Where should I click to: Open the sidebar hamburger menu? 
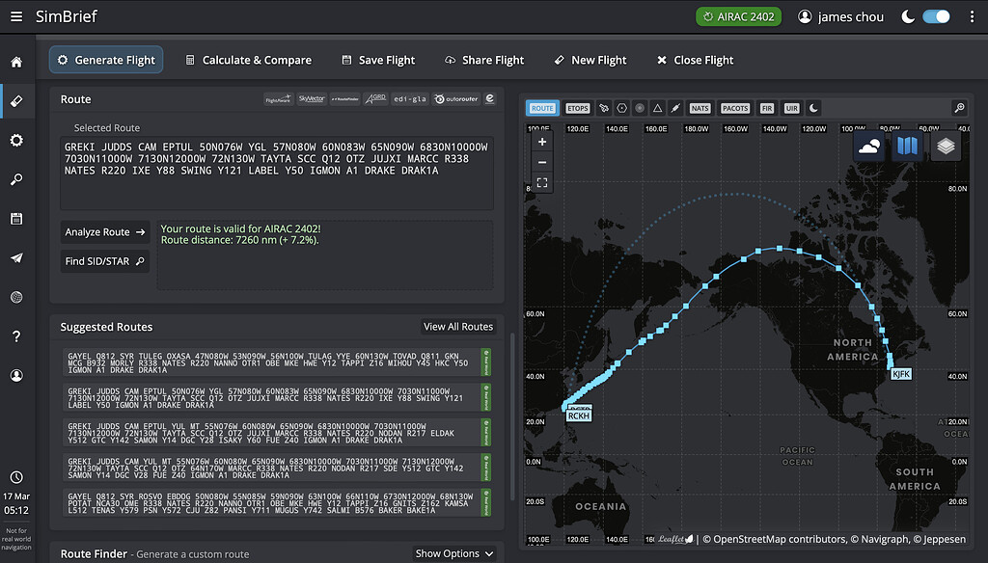tap(14, 15)
